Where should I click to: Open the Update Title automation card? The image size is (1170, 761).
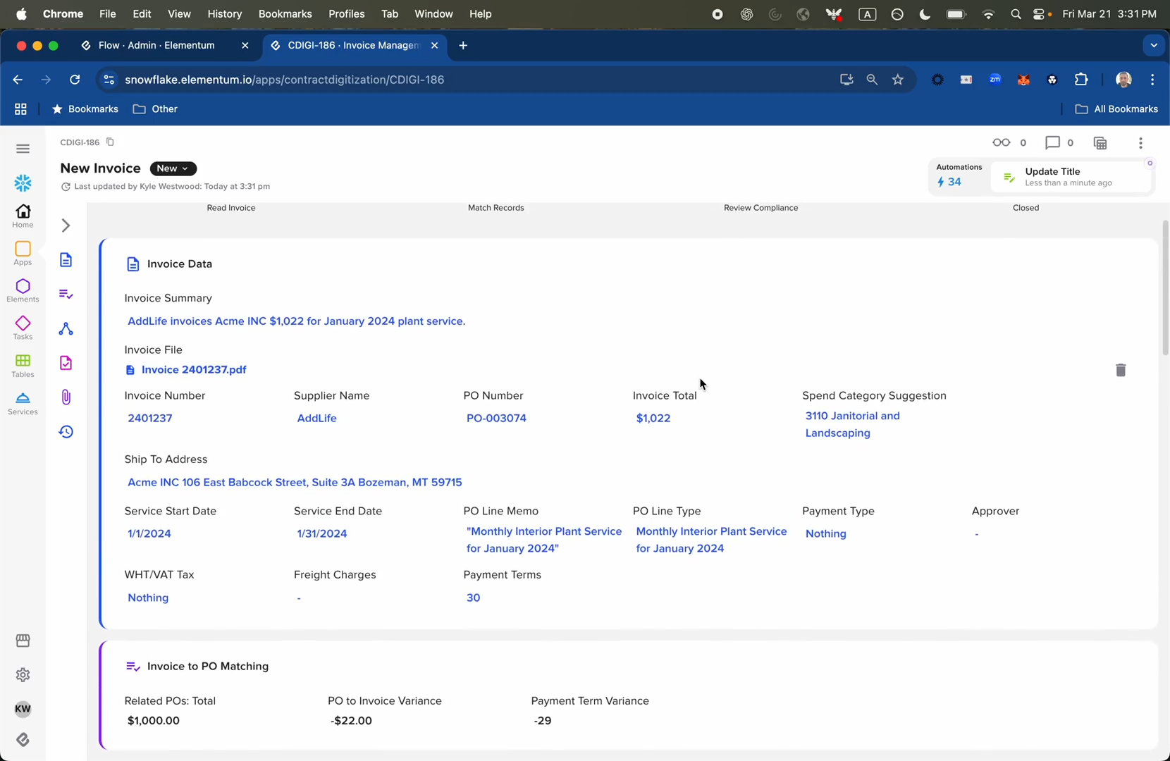pyautogui.click(x=1070, y=177)
